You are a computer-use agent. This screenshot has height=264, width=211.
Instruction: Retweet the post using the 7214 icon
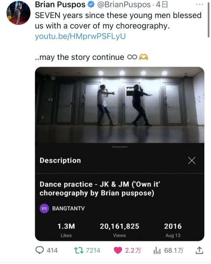click(x=79, y=250)
